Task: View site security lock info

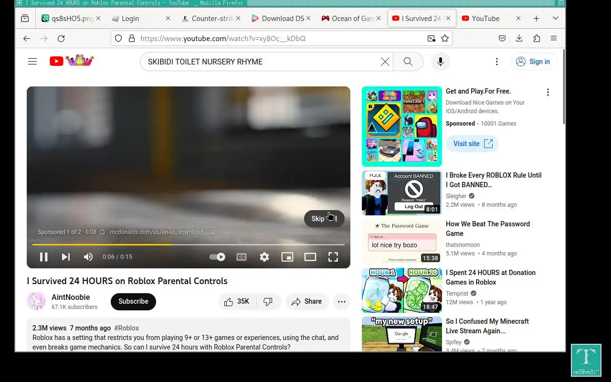Action: point(132,38)
